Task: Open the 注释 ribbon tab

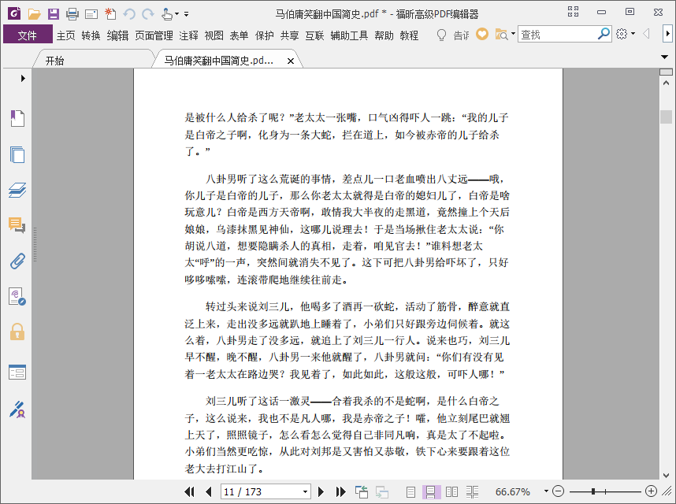Action: [x=189, y=35]
